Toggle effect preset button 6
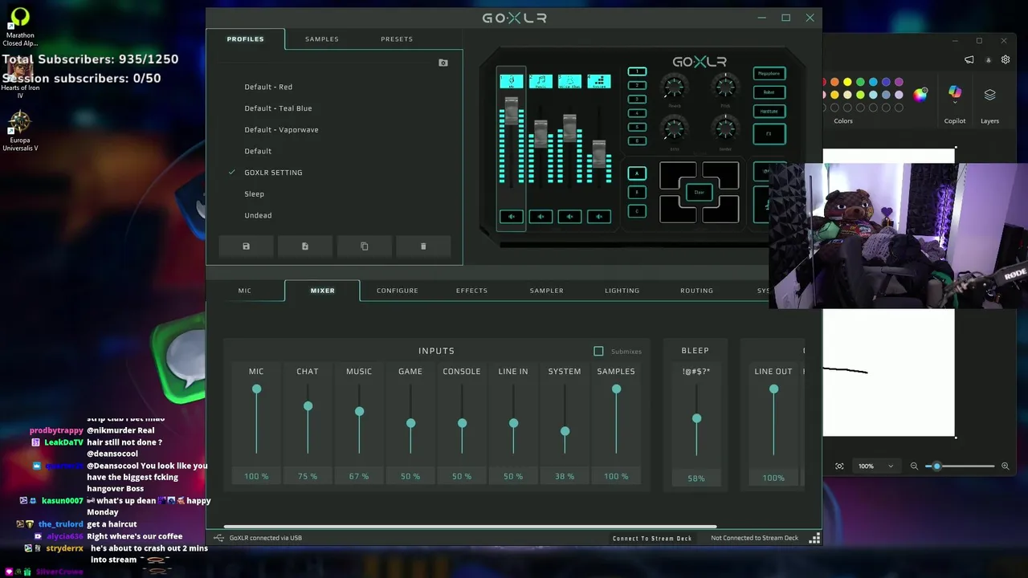 [637, 140]
